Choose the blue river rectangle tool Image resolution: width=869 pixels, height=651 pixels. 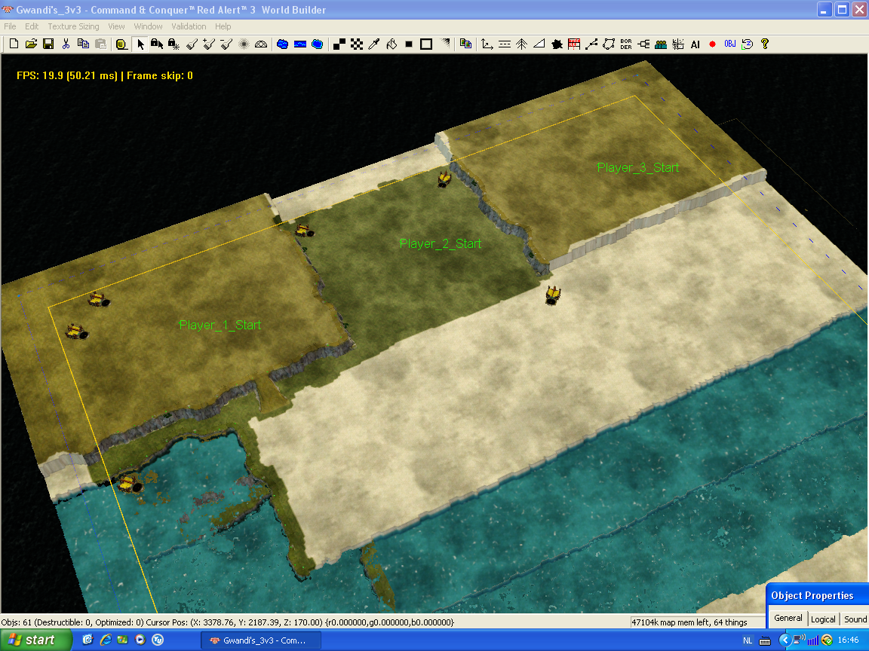299,44
